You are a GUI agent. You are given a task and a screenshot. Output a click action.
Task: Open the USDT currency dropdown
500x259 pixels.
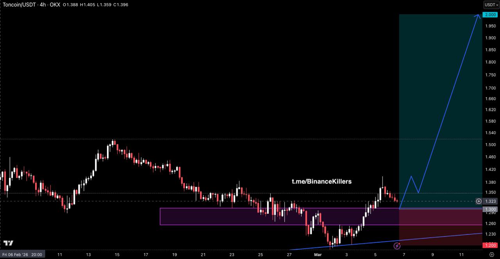click(x=491, y=5)
